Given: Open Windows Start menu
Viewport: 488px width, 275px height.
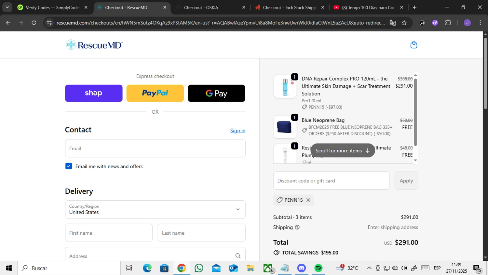Looking at the screenshot, I should tap(9, 268).
